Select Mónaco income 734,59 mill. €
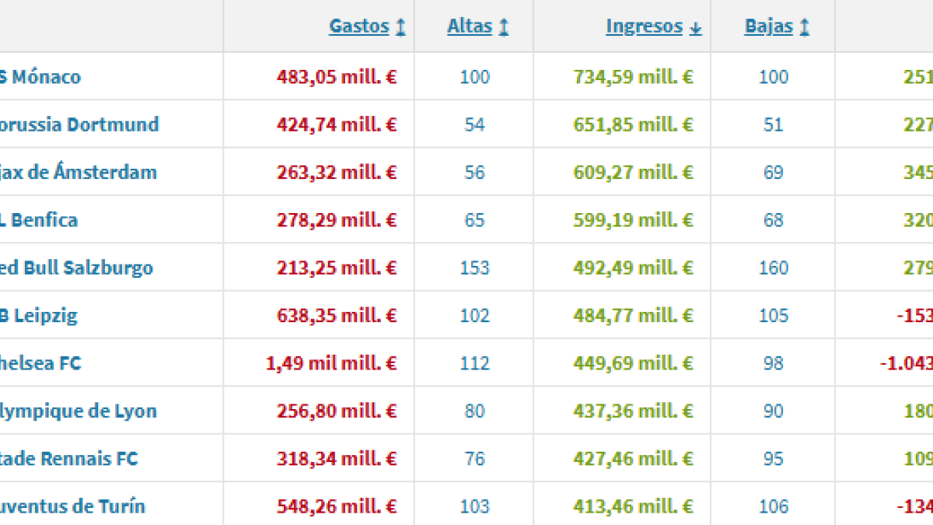Screen dimensions: 933x525 pos(633,77)
